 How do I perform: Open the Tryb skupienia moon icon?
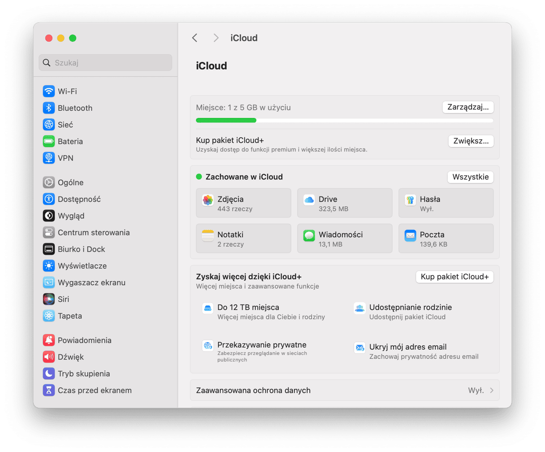(x=49, y=374)
